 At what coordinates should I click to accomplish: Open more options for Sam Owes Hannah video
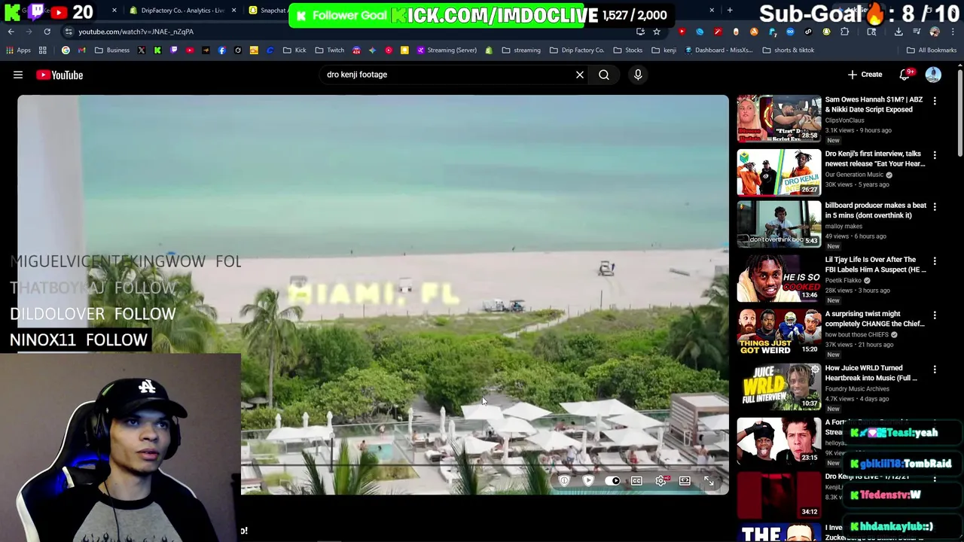tap(935, 101)
